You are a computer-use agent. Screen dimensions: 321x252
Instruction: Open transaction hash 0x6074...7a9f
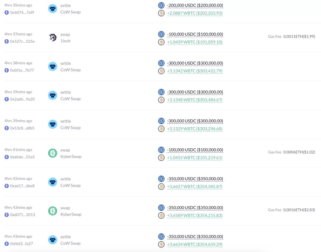(x=22, y=12)
